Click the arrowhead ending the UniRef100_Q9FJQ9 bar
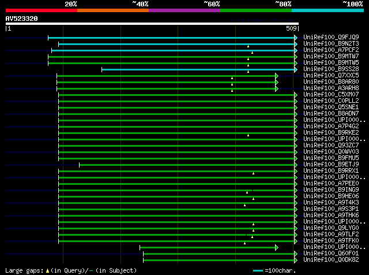Viewport: 369px width, 275px height. (296, 38)
